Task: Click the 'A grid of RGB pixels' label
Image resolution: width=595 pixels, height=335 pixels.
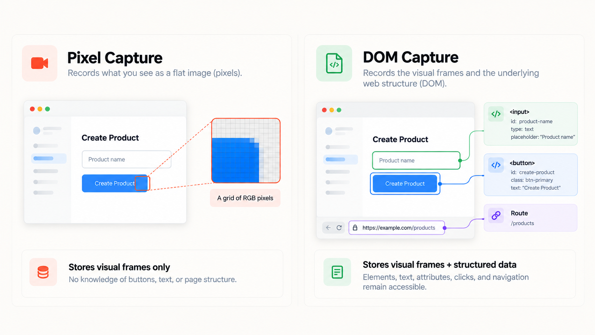Action: coord(245,198)
